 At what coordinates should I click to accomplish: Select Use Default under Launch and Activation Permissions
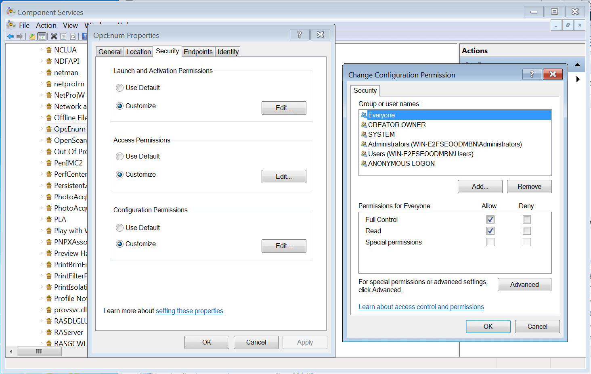pos(119,88)
